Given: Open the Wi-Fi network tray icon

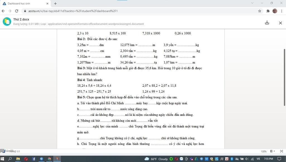Looking at the screenshot, I should tap(252, 159).
